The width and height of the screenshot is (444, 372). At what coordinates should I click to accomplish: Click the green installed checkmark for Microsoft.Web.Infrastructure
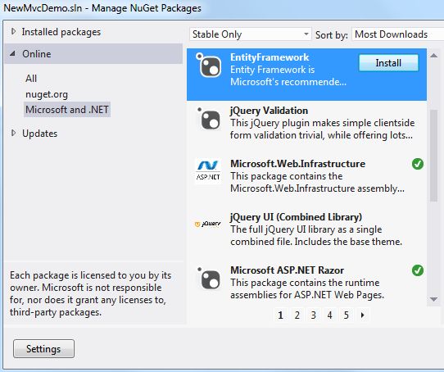pos(418,164)
